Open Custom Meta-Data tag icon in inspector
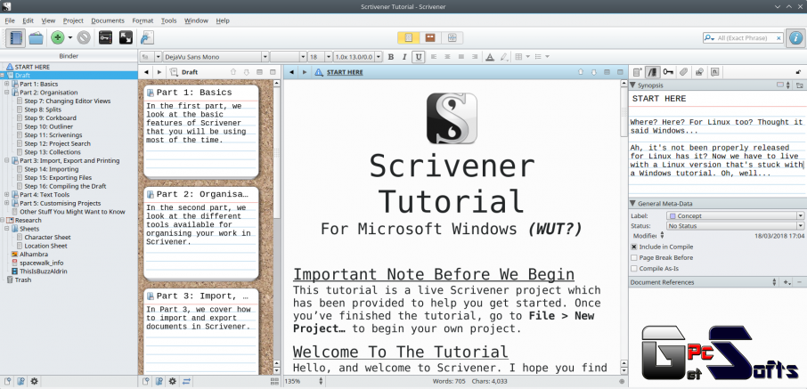Screen dimensions: 807x389 [683, 72]
